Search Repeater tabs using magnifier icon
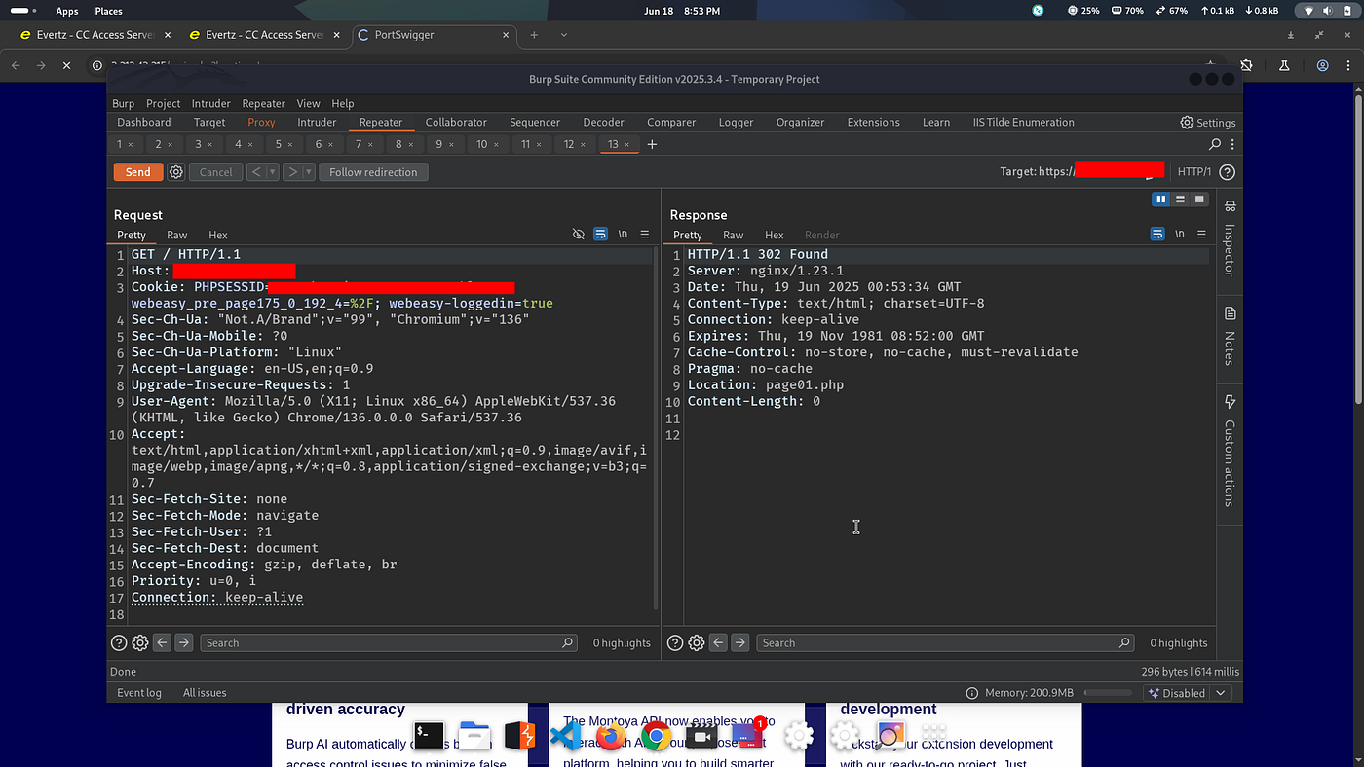 pyautogui.click(x=1215, y=144)
